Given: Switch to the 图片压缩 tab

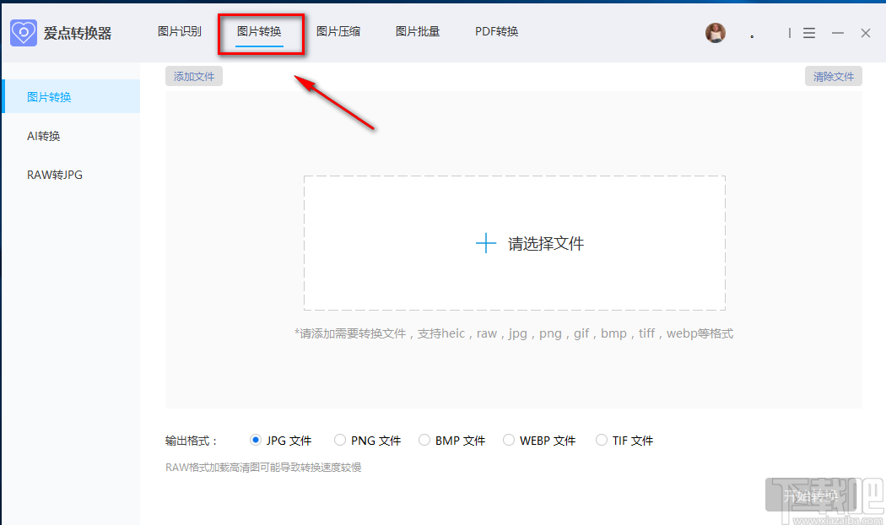Looking at the screenshot, I should (338, 31).
